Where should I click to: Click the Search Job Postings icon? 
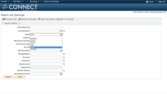point(58,19)
